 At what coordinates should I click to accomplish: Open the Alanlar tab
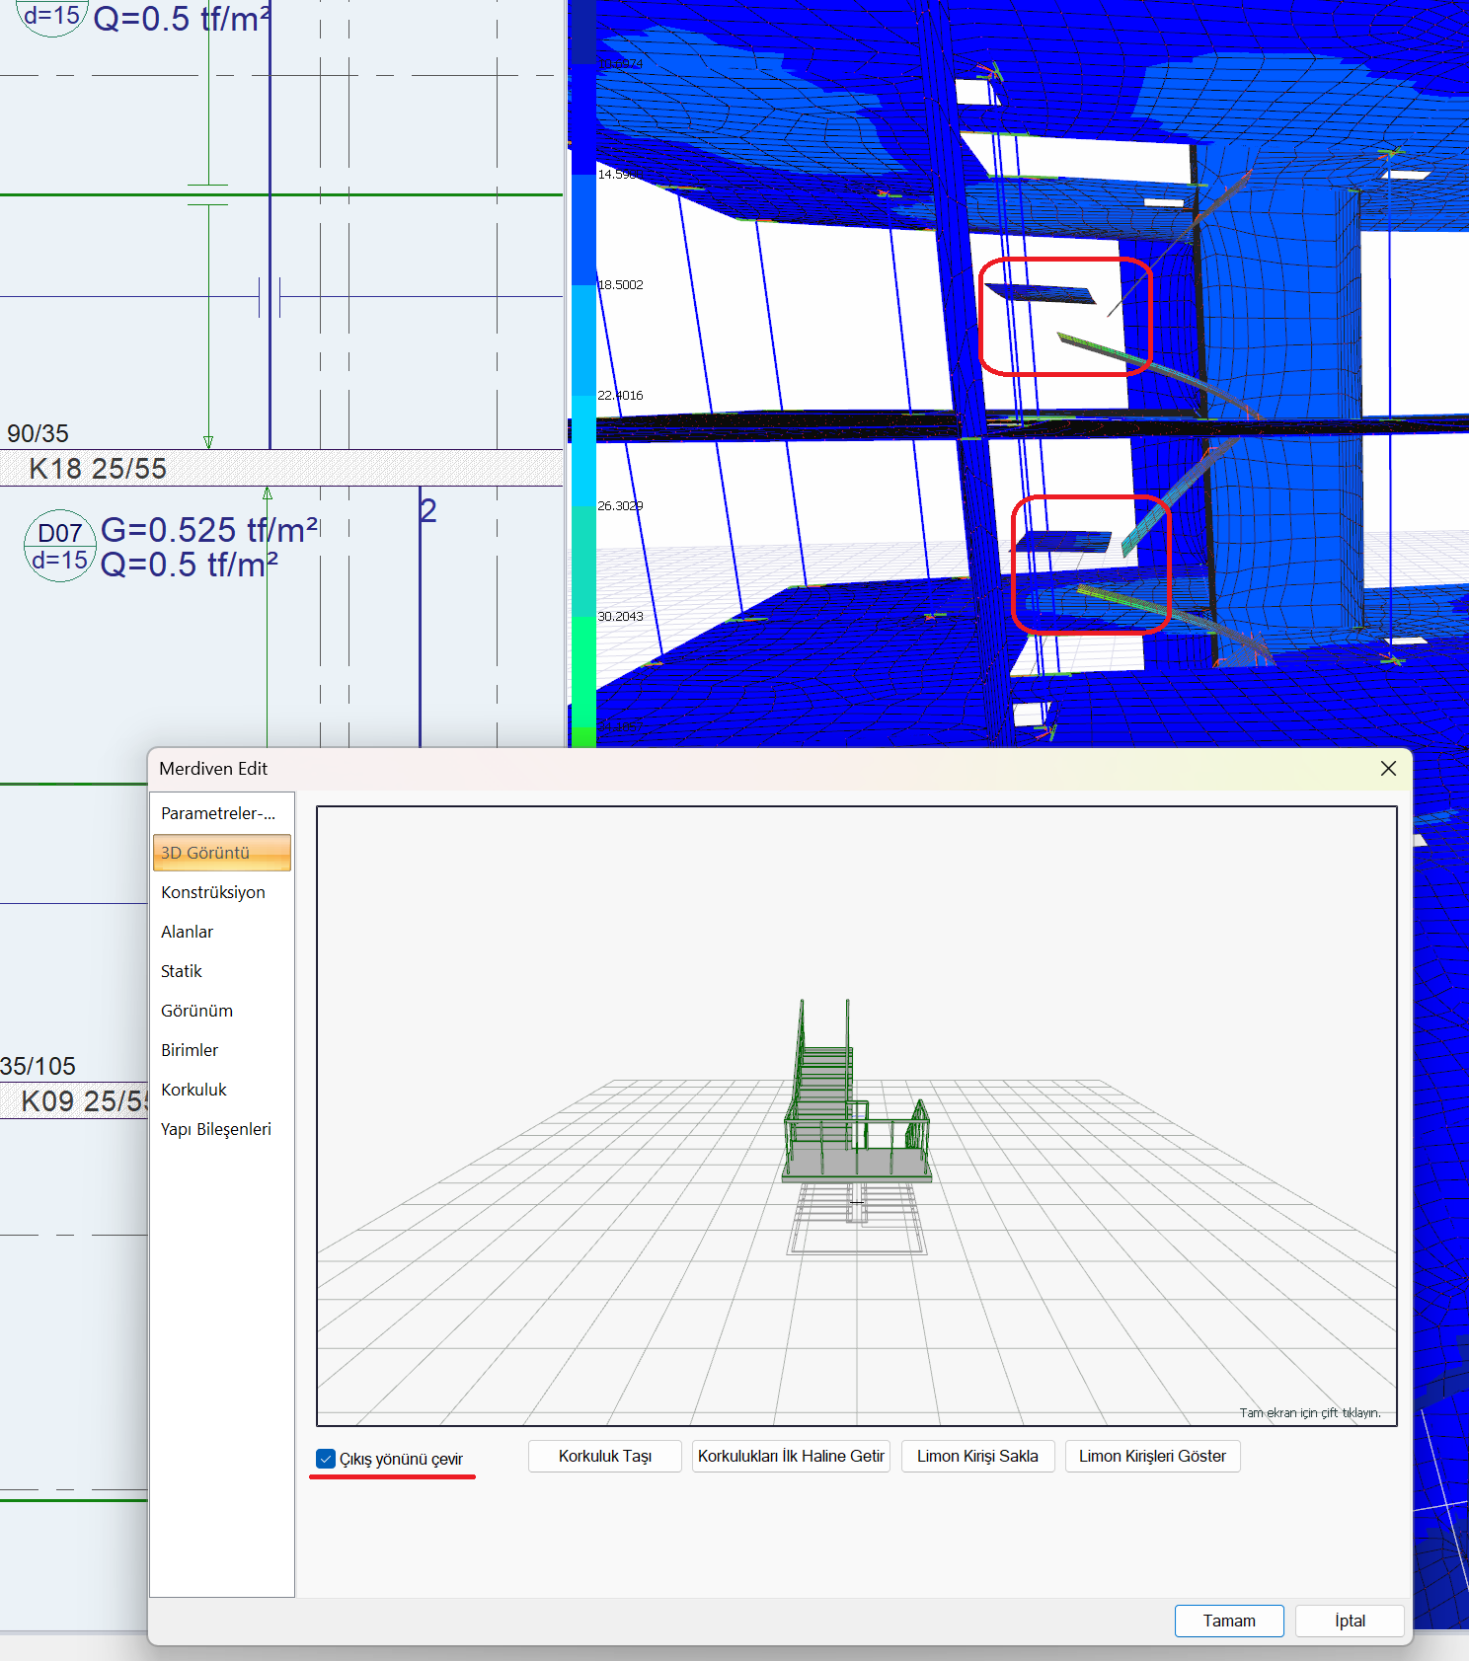click(x=188, y=932)
